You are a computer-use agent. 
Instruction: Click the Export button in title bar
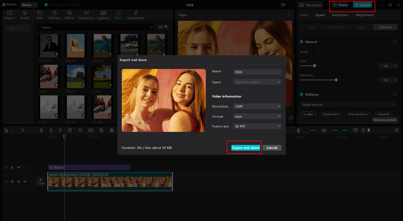pos(362,5)
